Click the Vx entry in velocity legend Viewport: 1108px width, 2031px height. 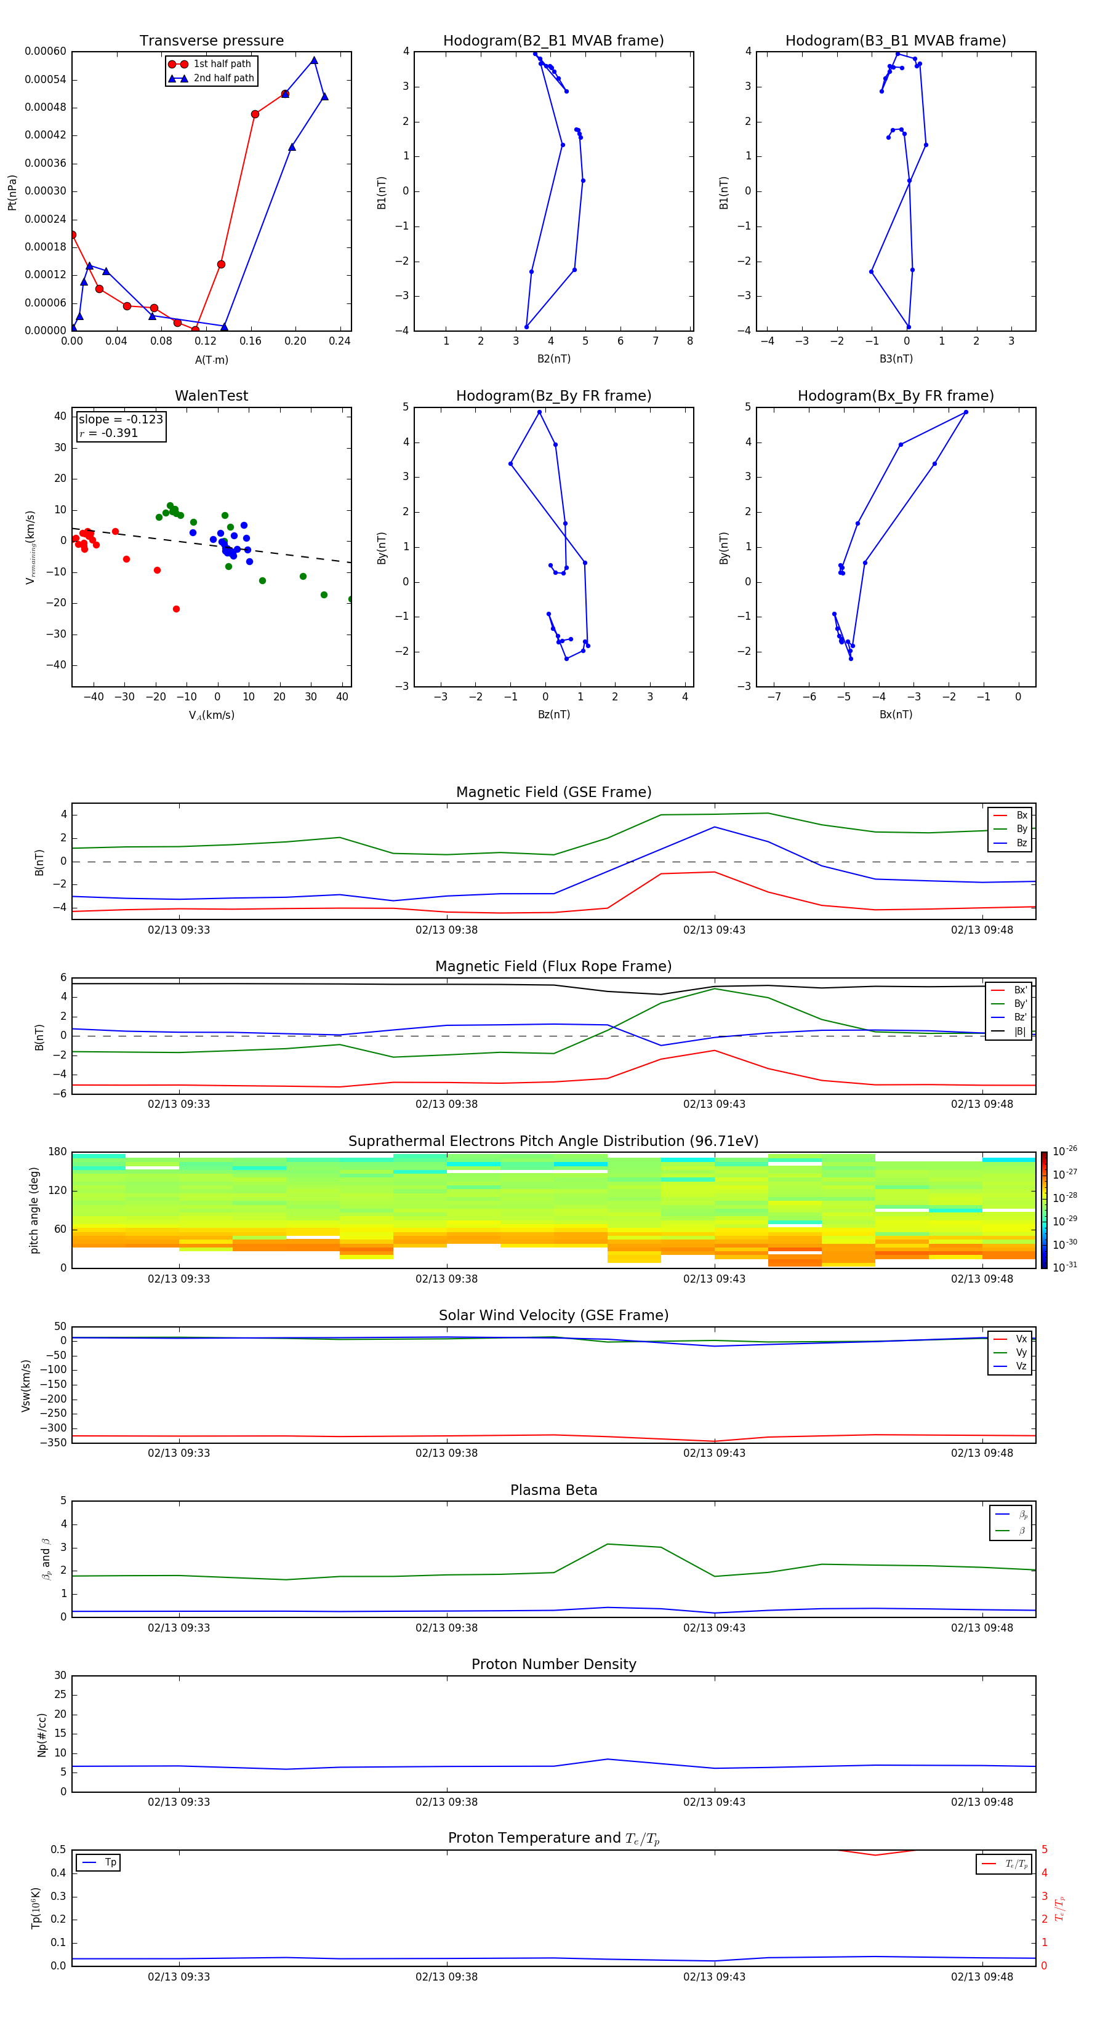click(1010, 1339)
